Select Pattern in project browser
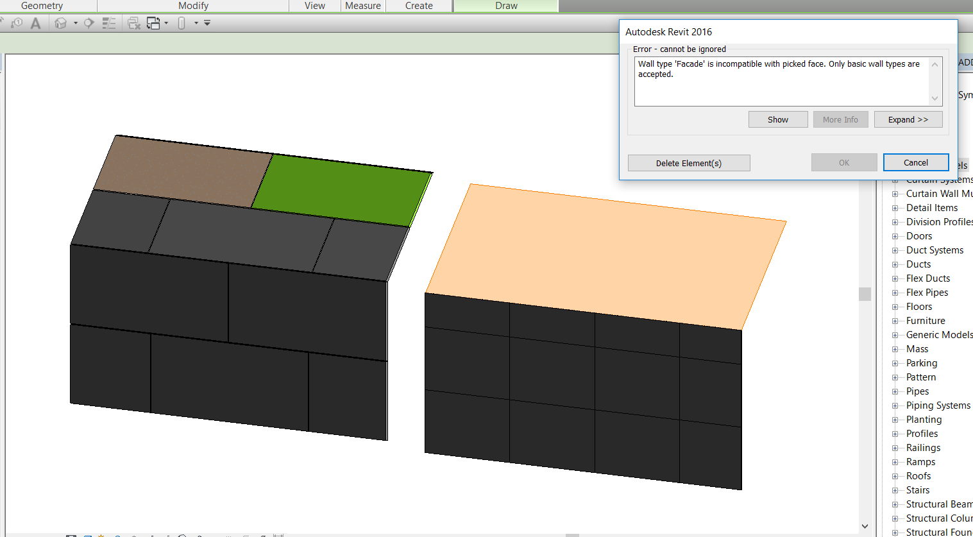 click(921, 377)
